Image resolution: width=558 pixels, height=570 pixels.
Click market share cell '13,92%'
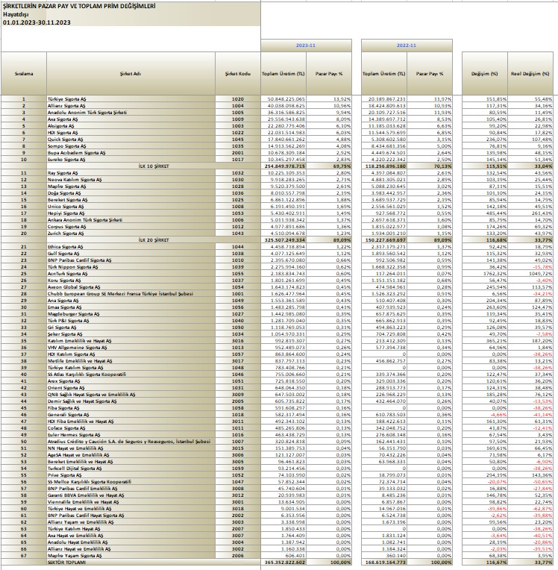pos(329,99)
